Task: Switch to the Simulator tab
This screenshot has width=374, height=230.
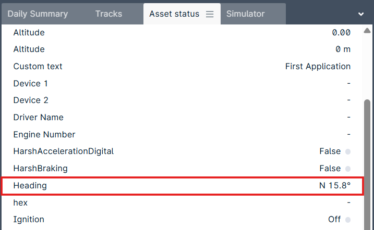Action: point(246,14)
